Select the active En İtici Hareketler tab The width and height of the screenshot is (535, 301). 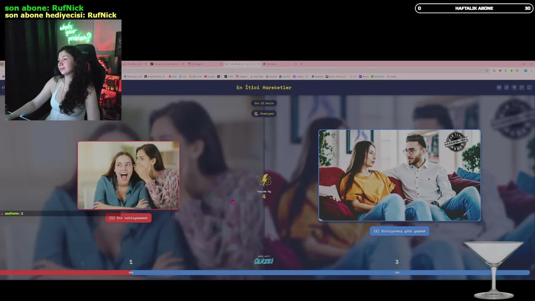[x=242, y=64]
